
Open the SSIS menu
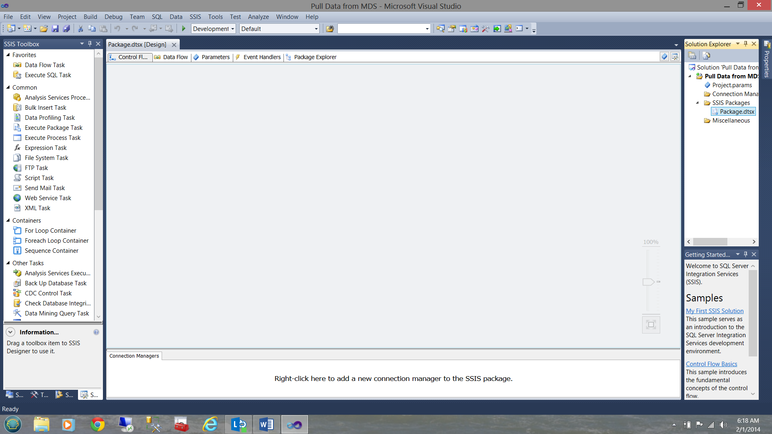(195, 17)
